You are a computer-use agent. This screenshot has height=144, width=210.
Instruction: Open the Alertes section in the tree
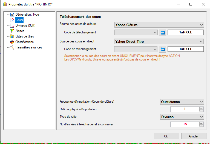click(20, 31)
